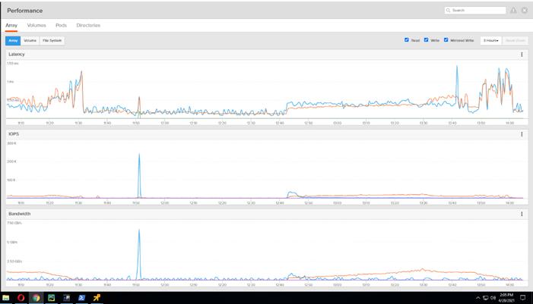Open the Windows notification center icon
Viewport: 533px width, 304px height.
pos(523,298)
